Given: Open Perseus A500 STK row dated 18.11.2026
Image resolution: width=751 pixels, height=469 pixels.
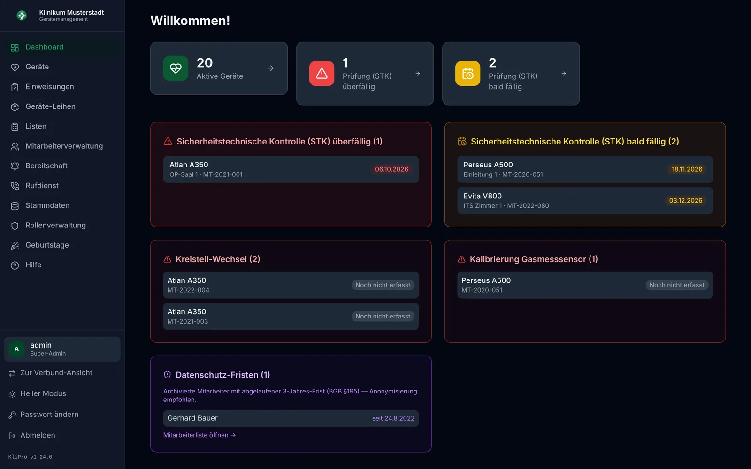Looking at the screenshot, I should (585, 169).
